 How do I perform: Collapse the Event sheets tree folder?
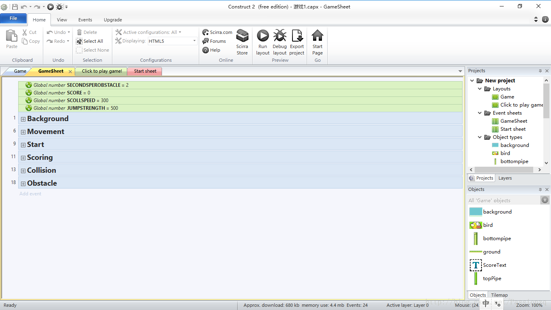click(480, 113)
